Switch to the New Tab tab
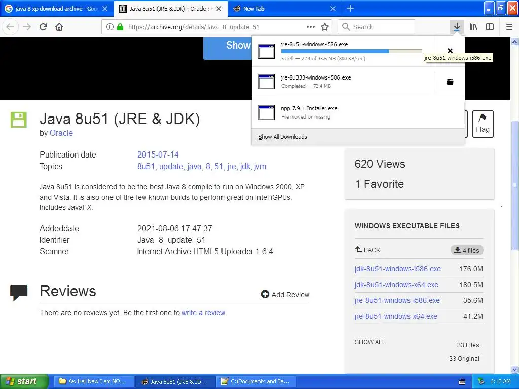Image resolution: width=519 pixels, height=389 pixels. [285, 9]
